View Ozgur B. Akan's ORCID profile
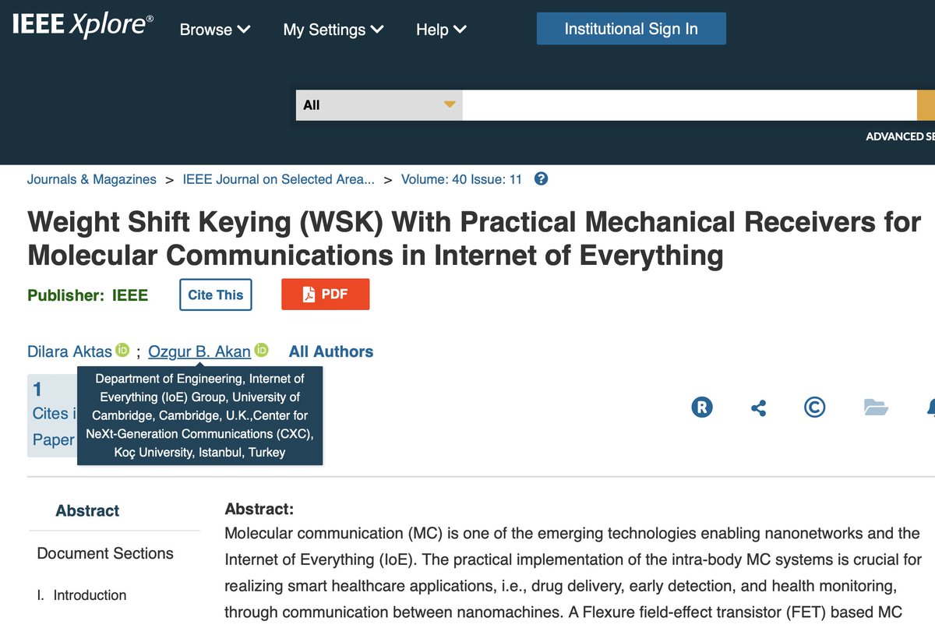 (x=261, y=351)
